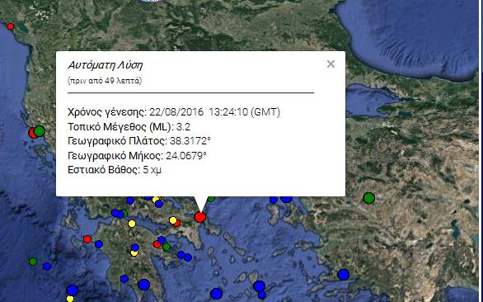Select the green marker near Corfu coast
Viewport: 483px width, 302px height.
point(39,131)
